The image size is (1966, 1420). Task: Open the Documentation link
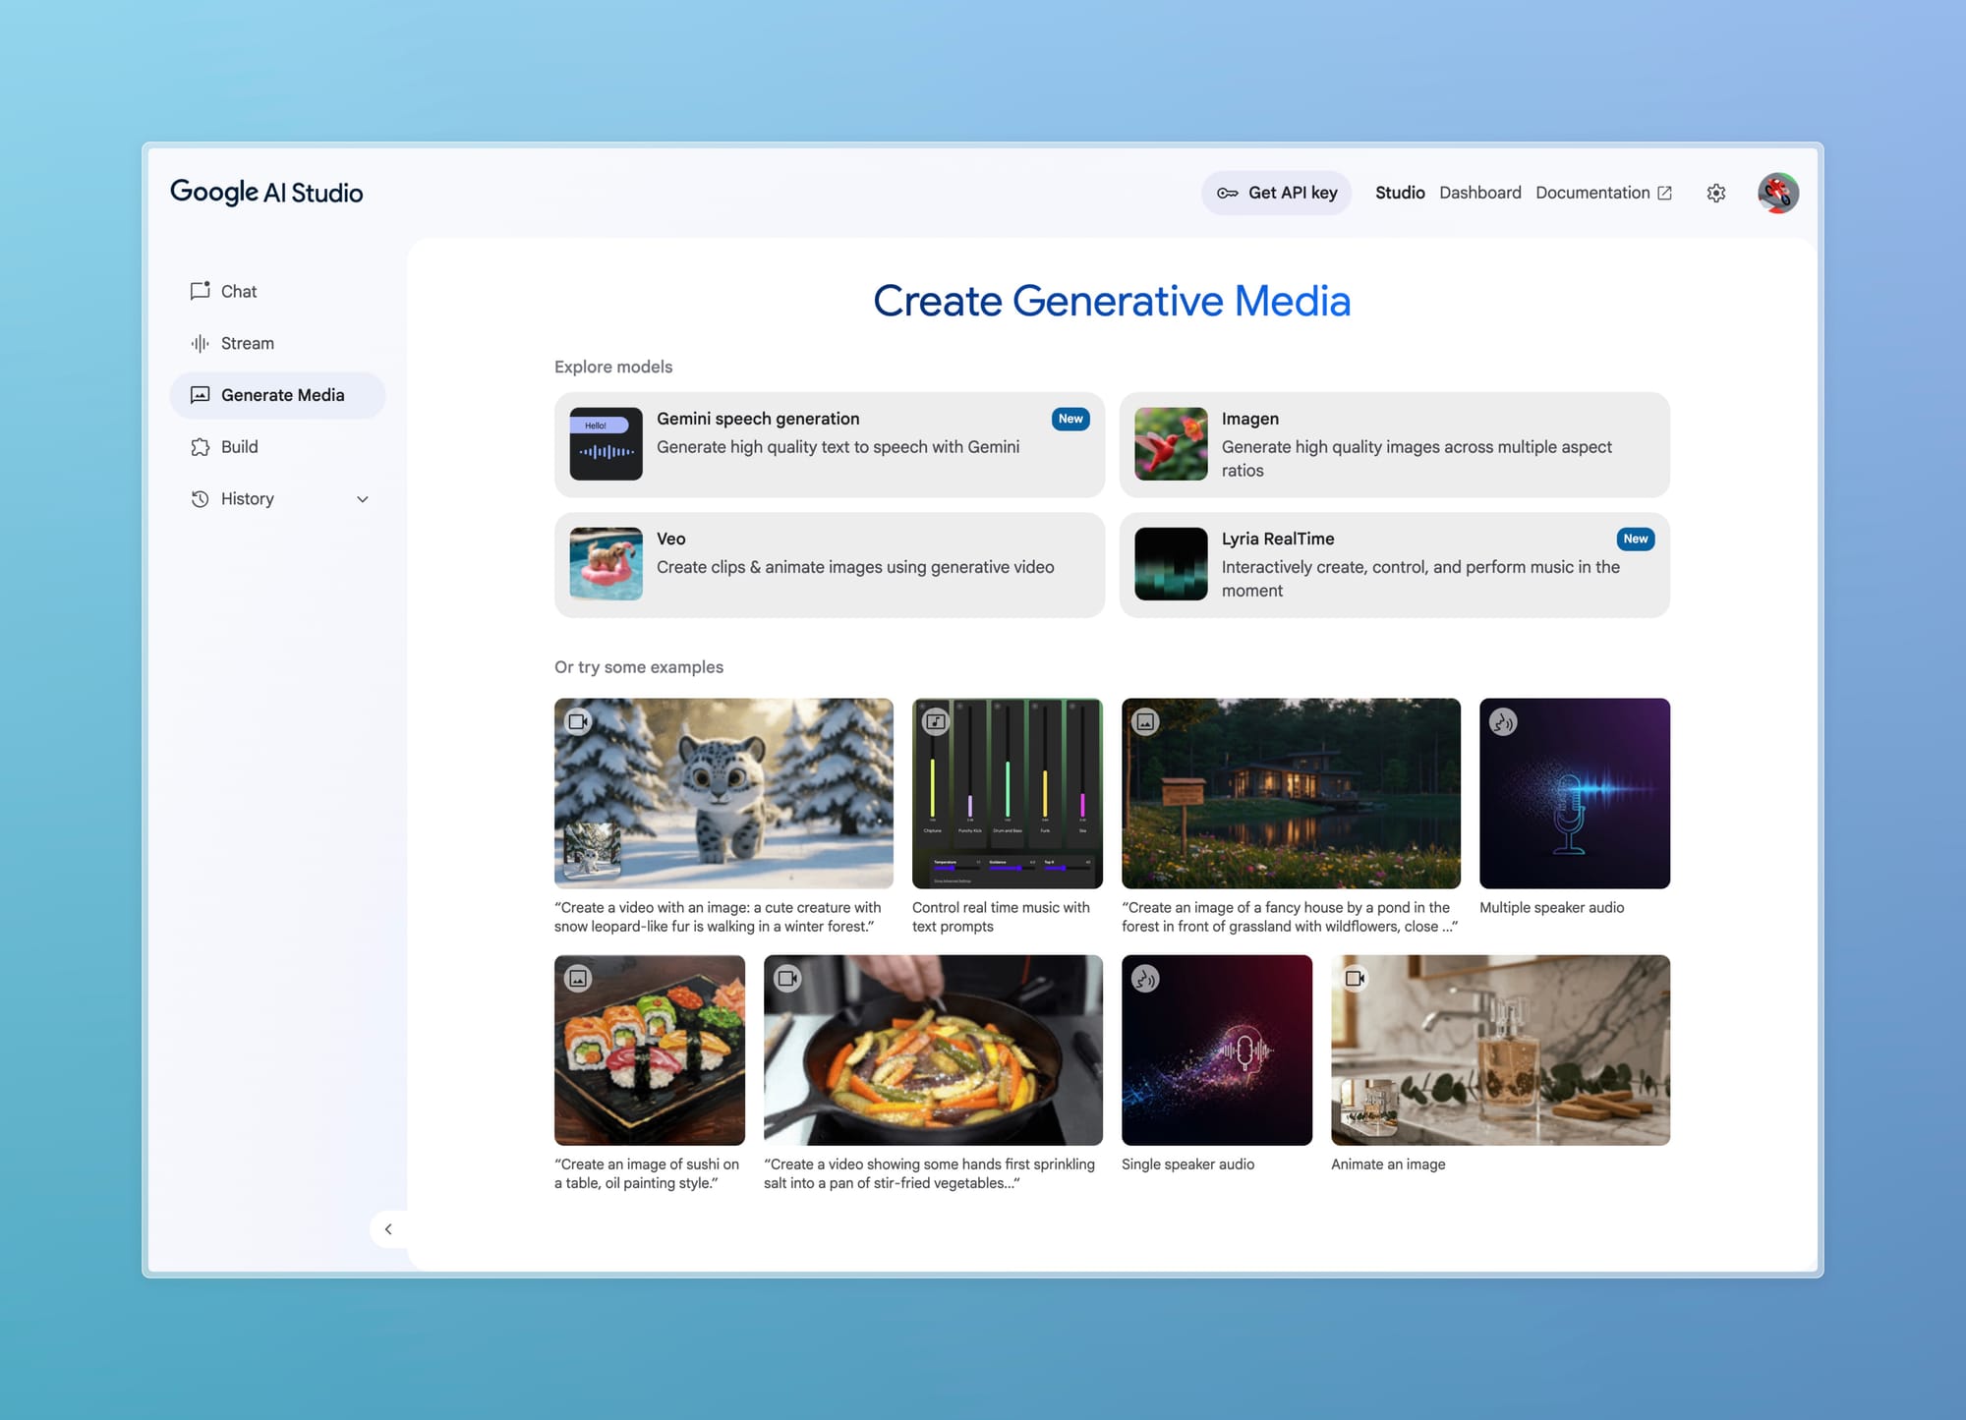pyautogui.click(x=1593, y=193)
